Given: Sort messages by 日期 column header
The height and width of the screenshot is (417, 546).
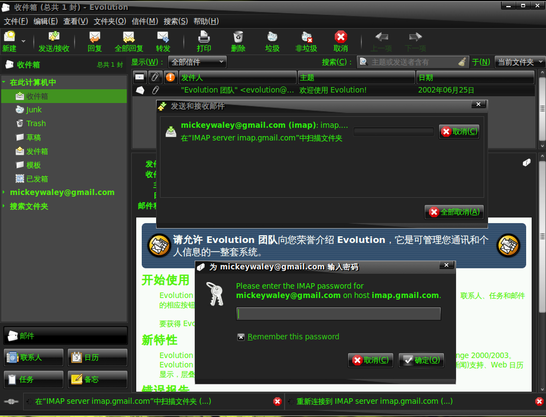Looking at the screenshot, I should 475,77.
